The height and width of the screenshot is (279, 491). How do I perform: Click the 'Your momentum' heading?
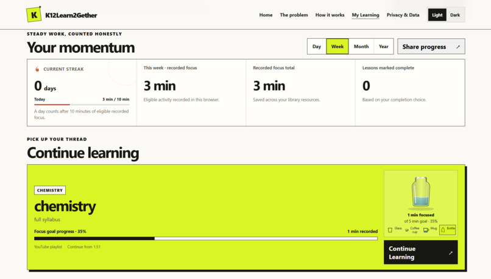81,47
